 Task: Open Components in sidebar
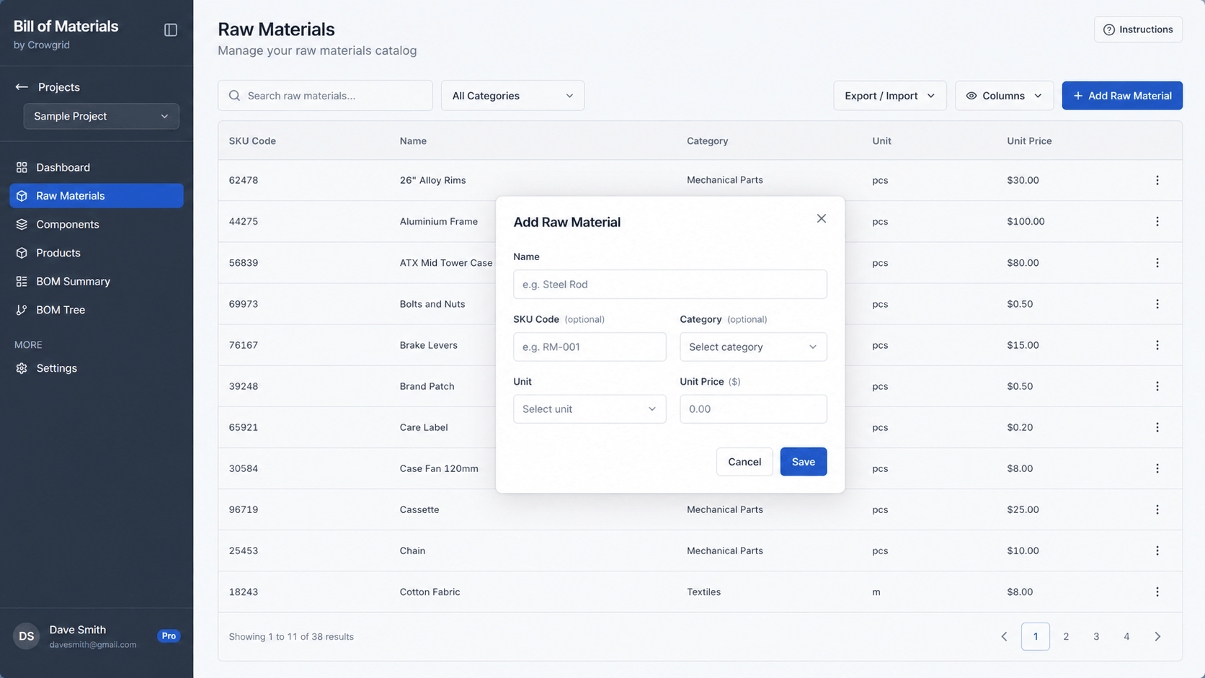click(97, 224)
